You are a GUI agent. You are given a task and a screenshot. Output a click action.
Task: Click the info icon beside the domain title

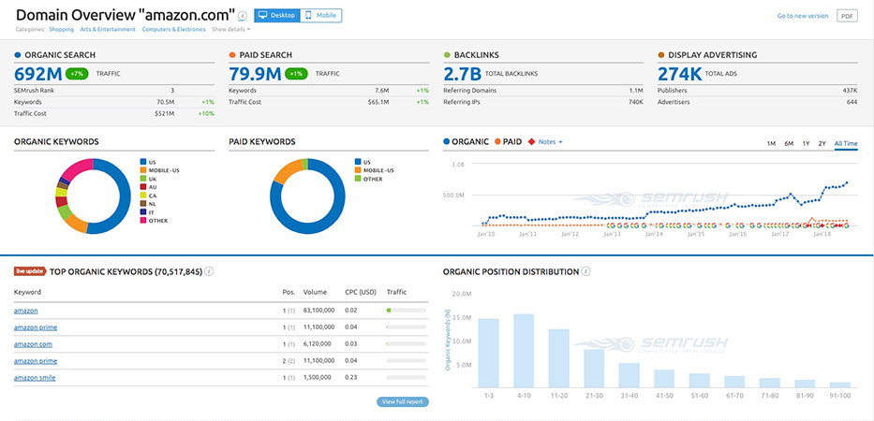point(242,16)
